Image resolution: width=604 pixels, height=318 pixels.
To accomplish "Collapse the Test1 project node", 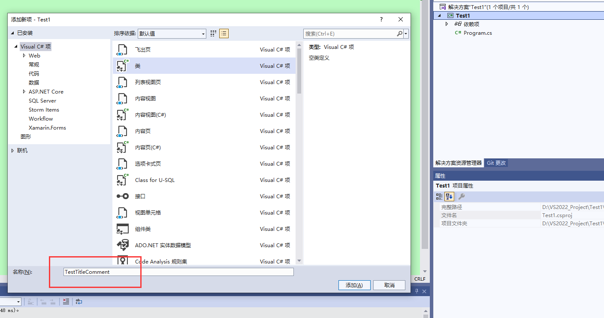I will pos(439,15).
